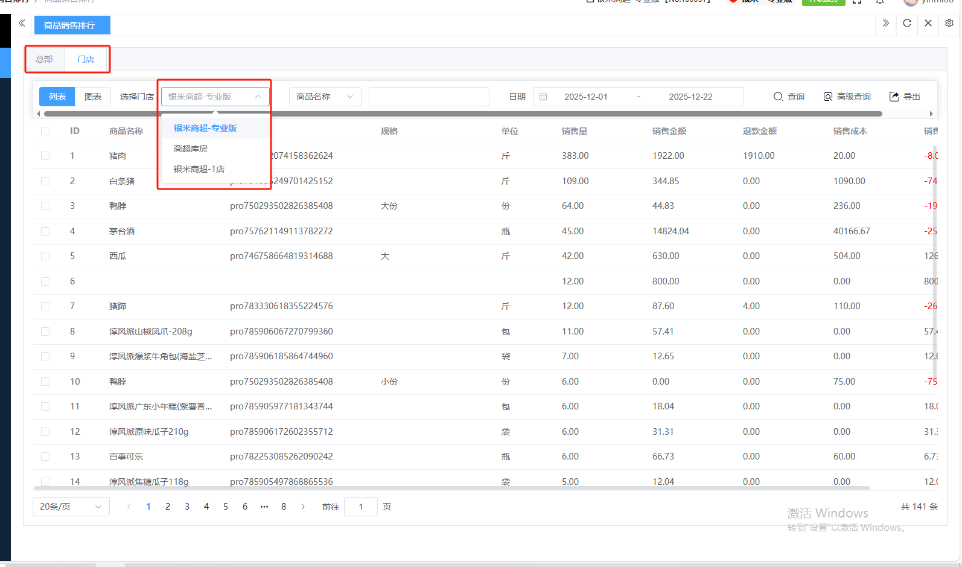
Task: Go to next page arrow
Action: coord(303,507)
